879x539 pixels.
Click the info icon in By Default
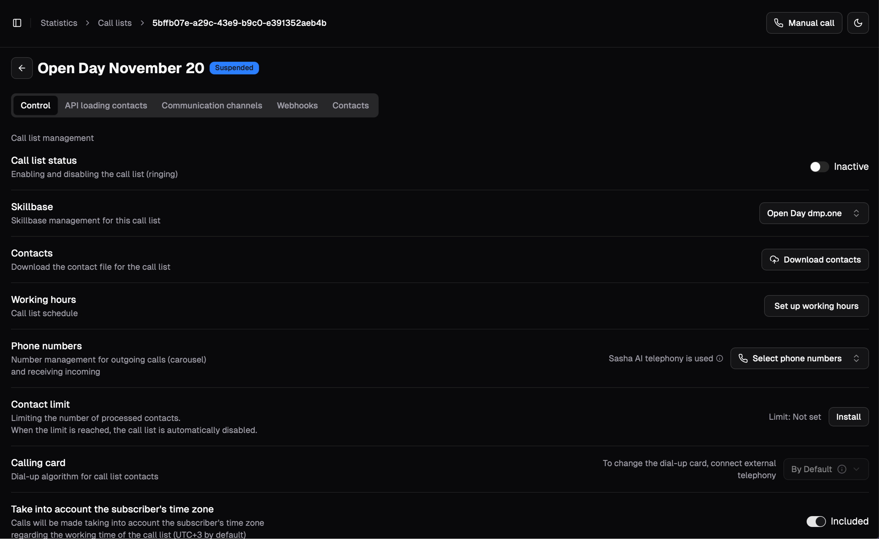pyautogui.click(x=842, y=469)
